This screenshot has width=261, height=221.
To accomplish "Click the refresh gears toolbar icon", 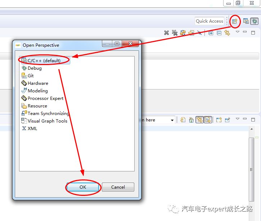I will coord(183,33).
